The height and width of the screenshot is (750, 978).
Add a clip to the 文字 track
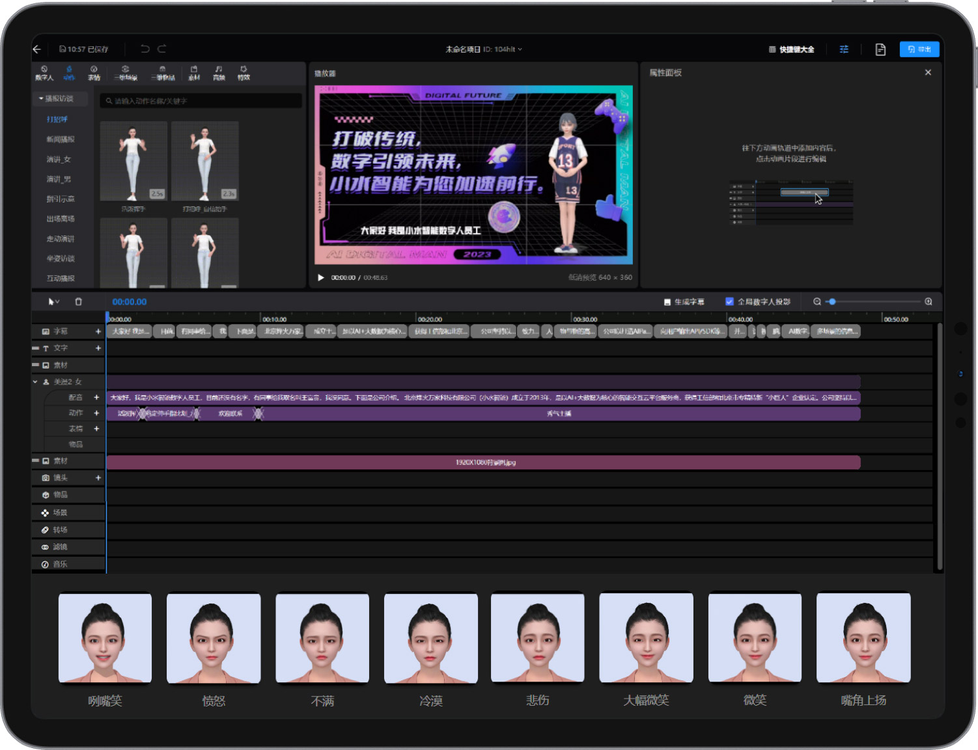point(98,348)
